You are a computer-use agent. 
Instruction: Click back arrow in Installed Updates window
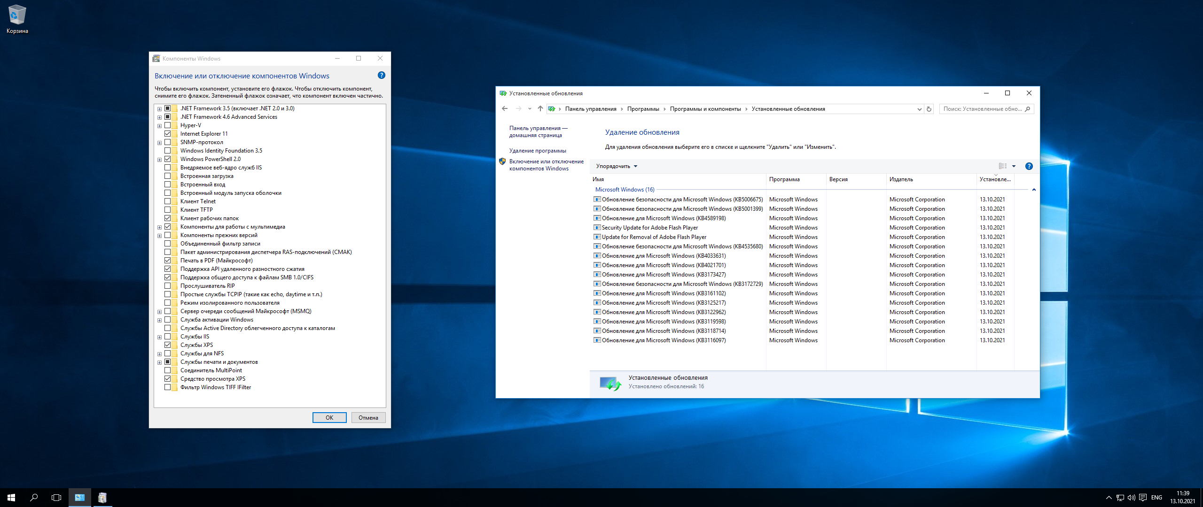pos(505,109)
